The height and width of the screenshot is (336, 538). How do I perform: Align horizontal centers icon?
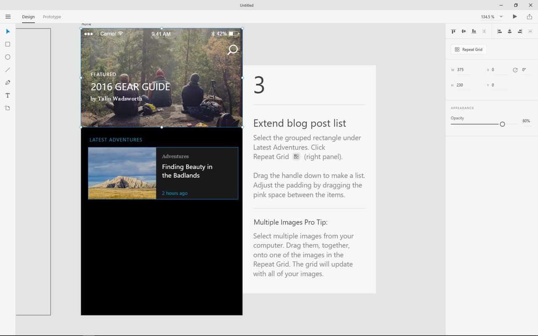click(510, 31)
